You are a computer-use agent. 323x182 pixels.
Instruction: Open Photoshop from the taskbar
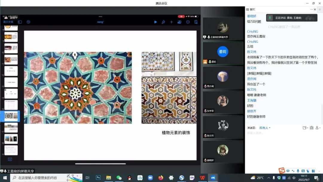[x=98, y=178]
